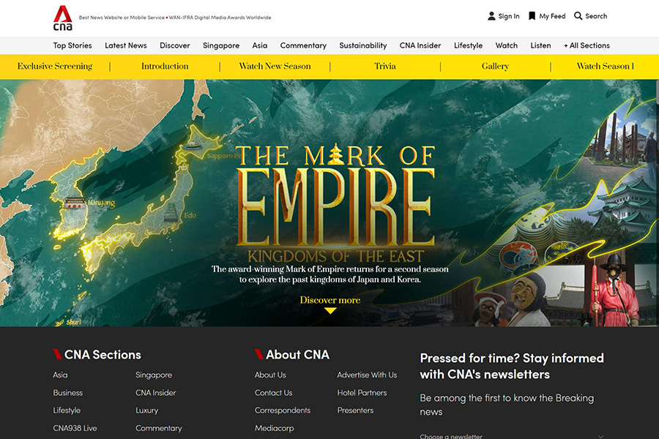Viewport: 659px width, 439px height.
Task: Open footer Business link
Action: [x=67, y=393]
